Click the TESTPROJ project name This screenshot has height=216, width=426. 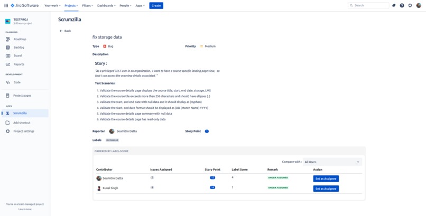click(x=21, y=20)
